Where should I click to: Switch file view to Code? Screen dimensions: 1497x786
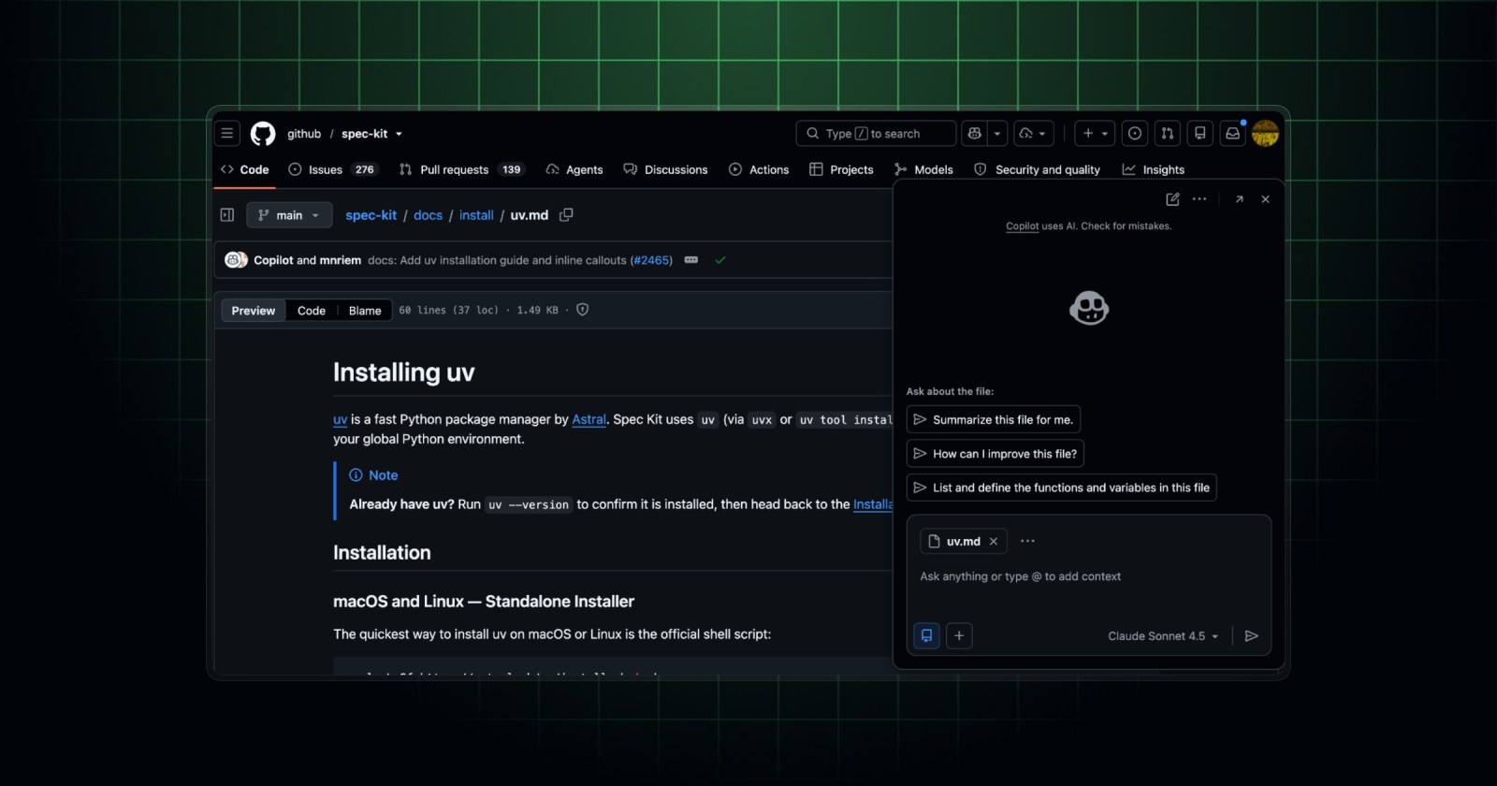click(312, 311)
